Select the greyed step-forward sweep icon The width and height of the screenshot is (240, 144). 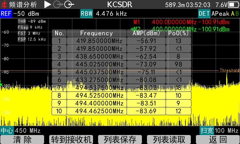(58, 4)
